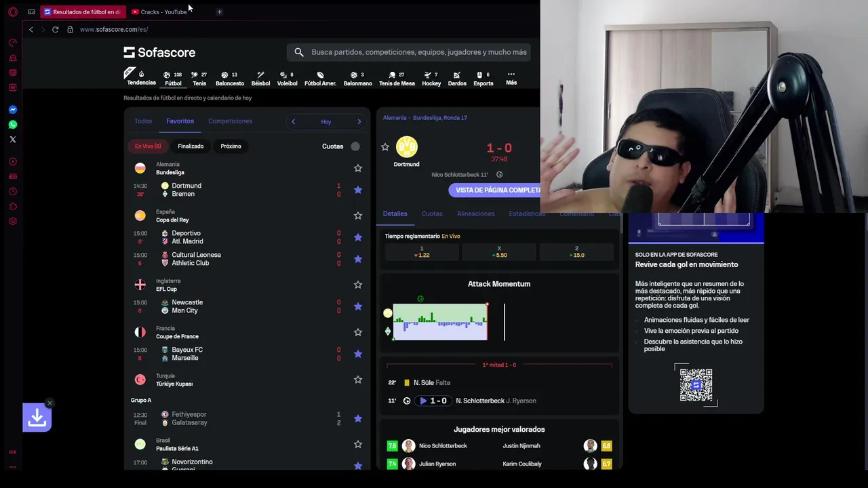Image resolution: width=868 pixels, height=488 pixels.
Task: Filter matches by En Vivo (6)
Action: (x=148, y=146)
